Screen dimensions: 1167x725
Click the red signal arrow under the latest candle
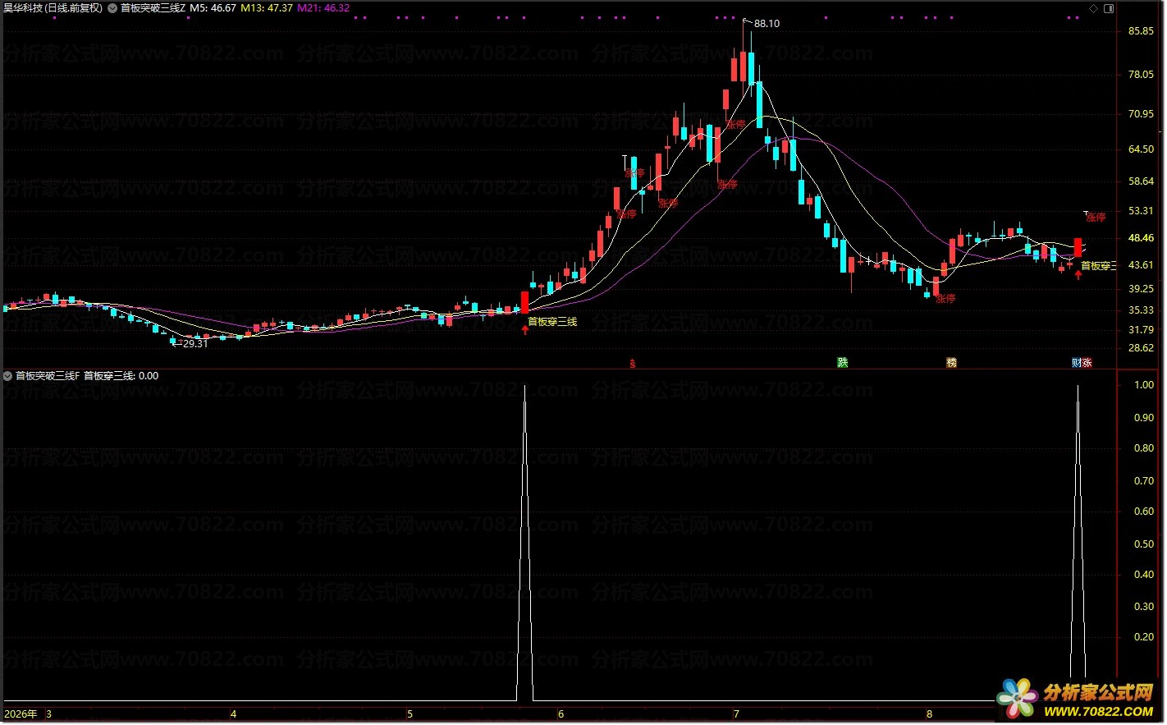pos(1078,274)
